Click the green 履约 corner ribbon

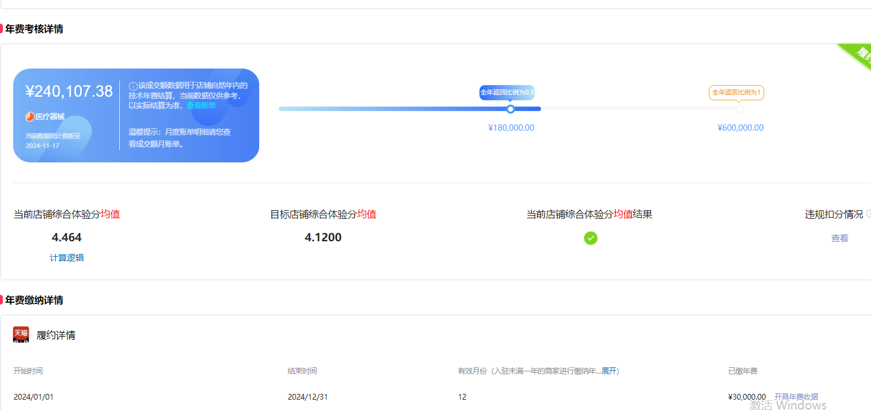858,55
